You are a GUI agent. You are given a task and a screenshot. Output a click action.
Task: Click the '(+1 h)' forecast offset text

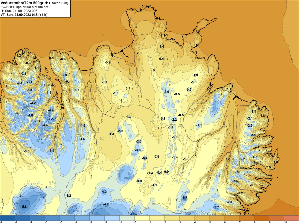pos(43,15)
